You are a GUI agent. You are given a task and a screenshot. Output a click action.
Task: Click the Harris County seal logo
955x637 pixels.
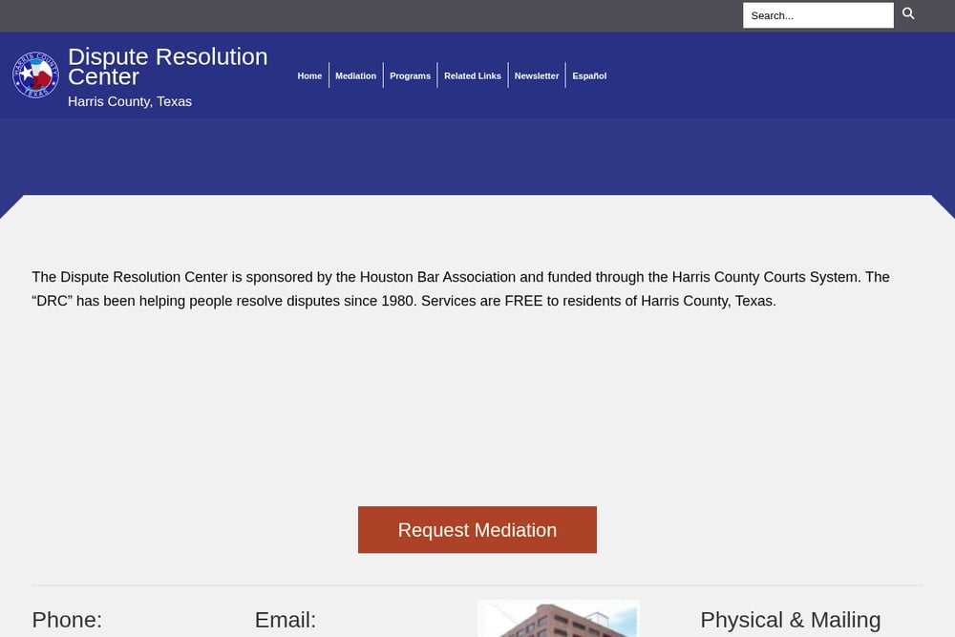(x=36, y=74)
